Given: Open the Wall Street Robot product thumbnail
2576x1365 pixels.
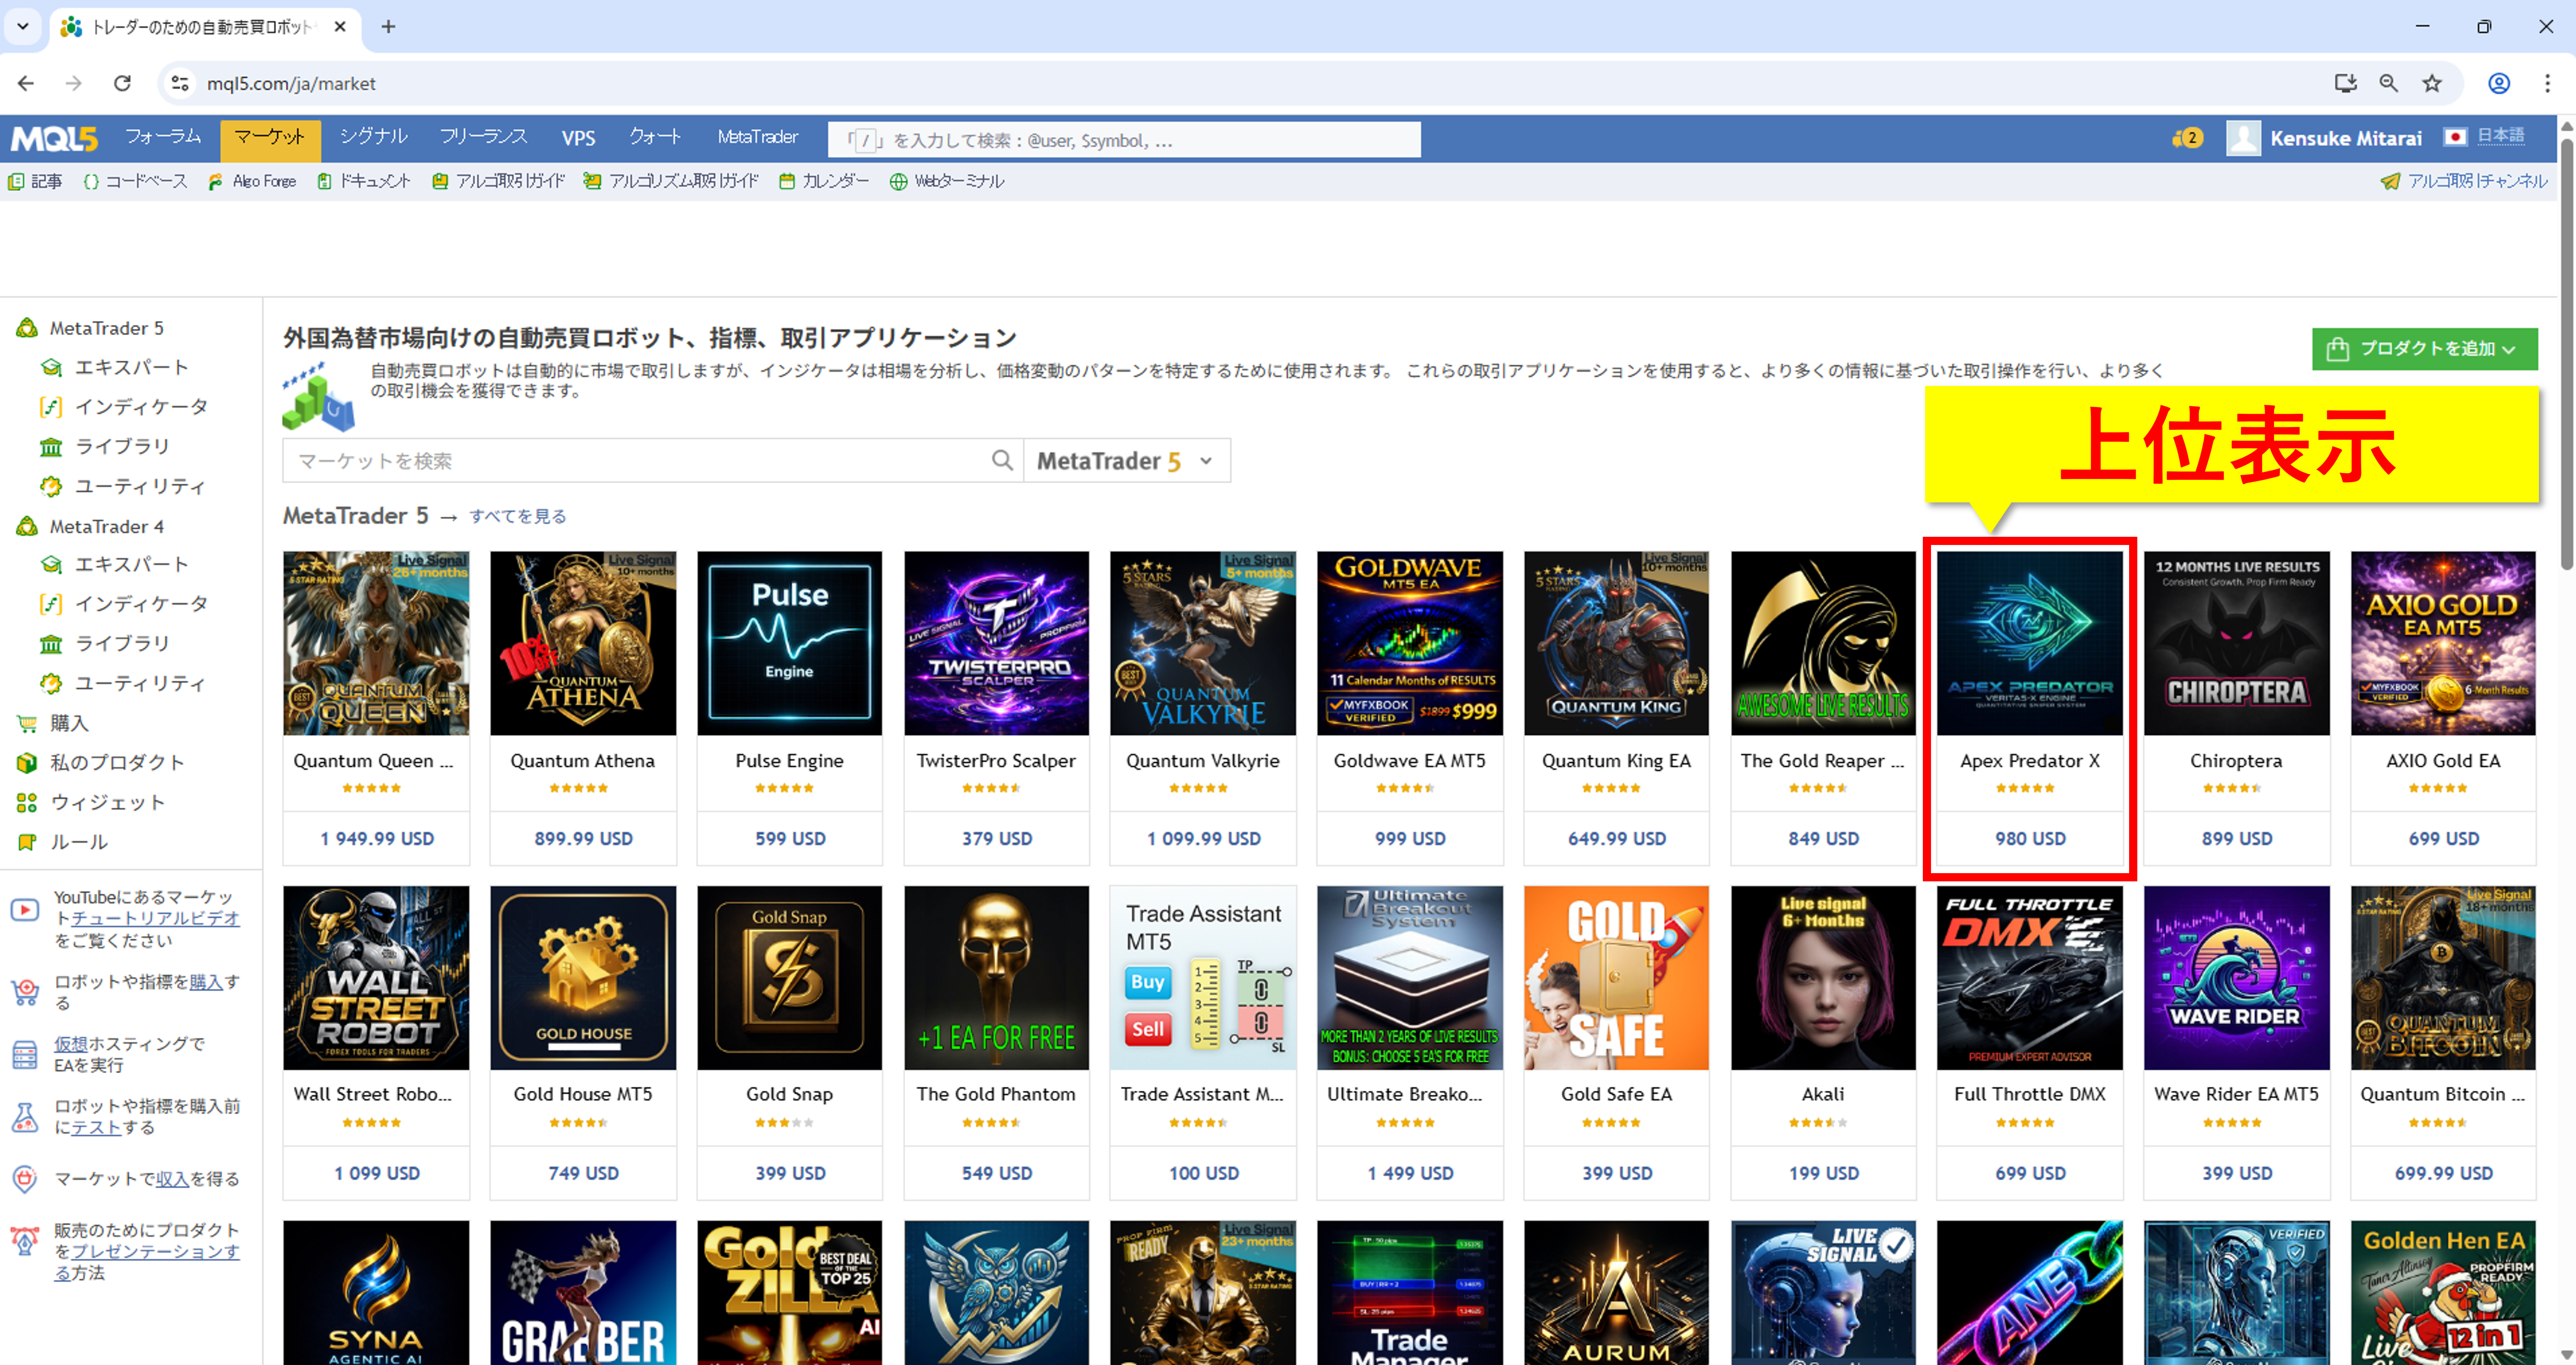Looking at the screenshot, I should [x=376, y=978].
